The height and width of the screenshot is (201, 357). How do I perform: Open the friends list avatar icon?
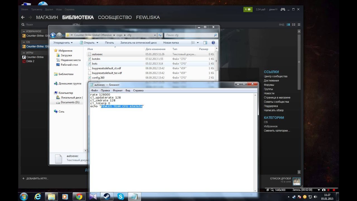[296, 181]
